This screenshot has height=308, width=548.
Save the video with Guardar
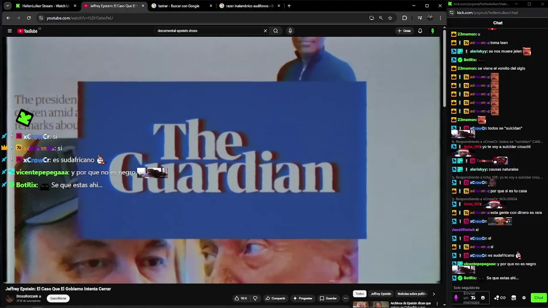pyautogui.click(x=328, y=298)
